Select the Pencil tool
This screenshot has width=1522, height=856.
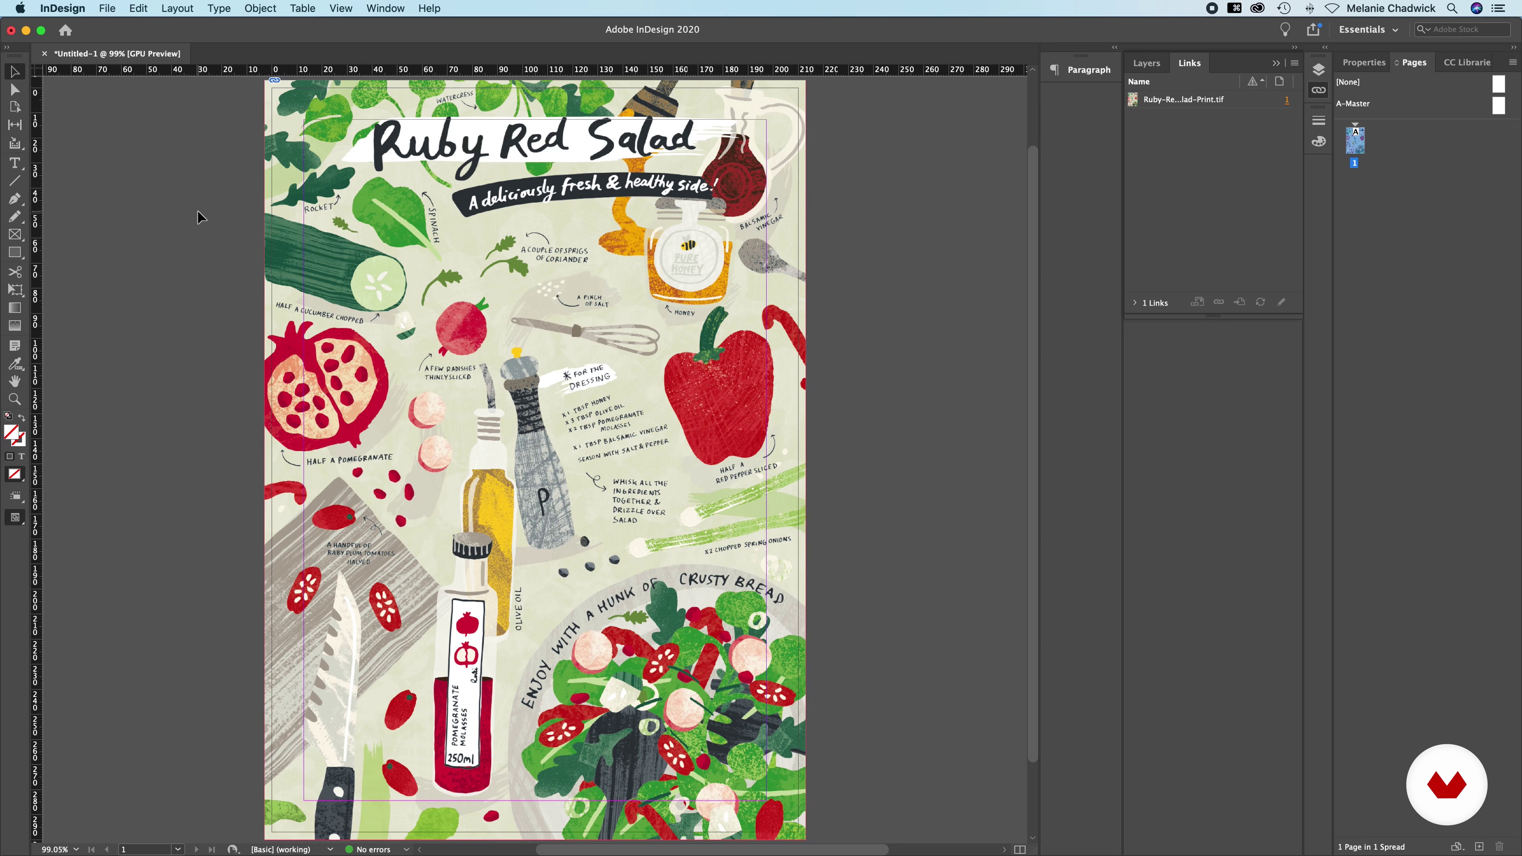point(15,216)
